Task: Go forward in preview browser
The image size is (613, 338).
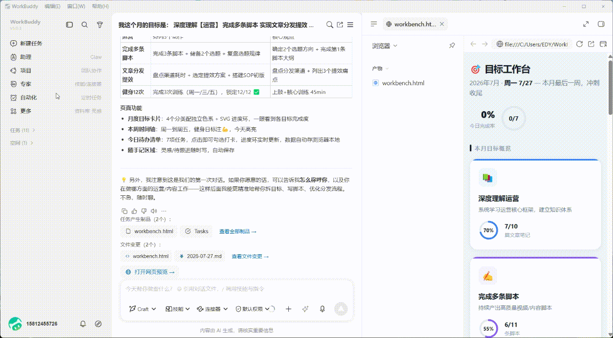Action: click(x=485, y=44)
